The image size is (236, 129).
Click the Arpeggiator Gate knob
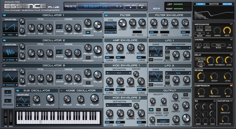pyautogui.click(x=227, y=31)
